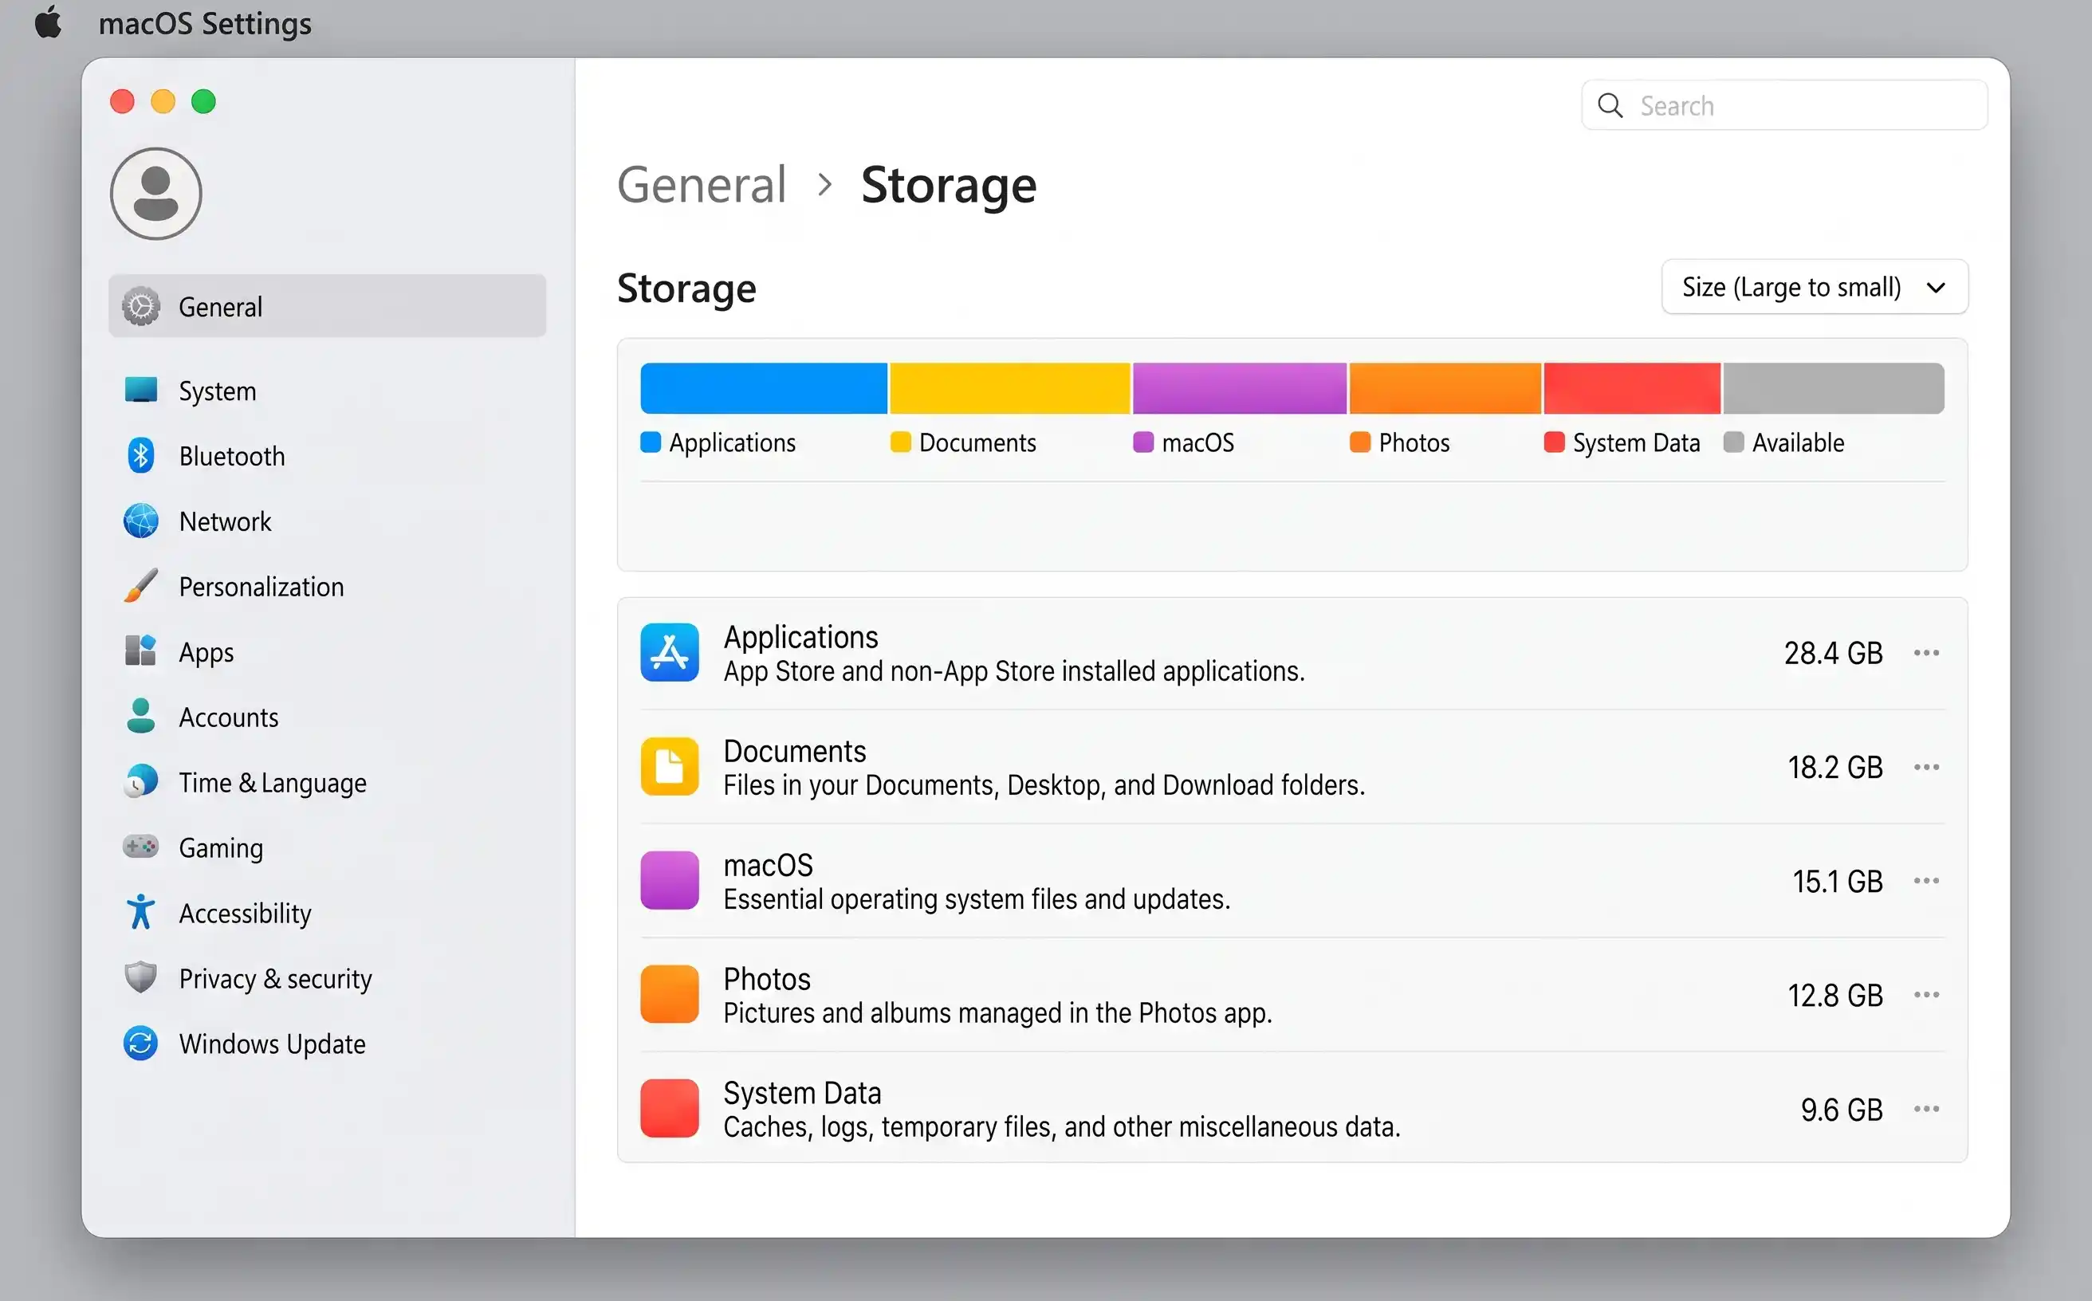
Task: Open the Network label in the sidebar
Action: (226, 521)
